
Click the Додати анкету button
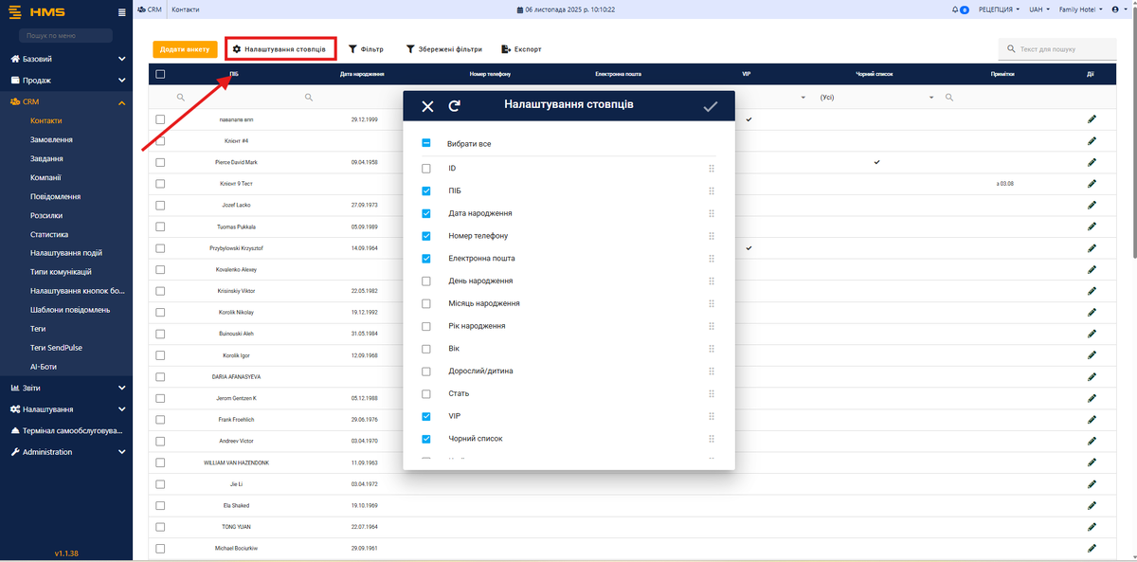point(185,48)
